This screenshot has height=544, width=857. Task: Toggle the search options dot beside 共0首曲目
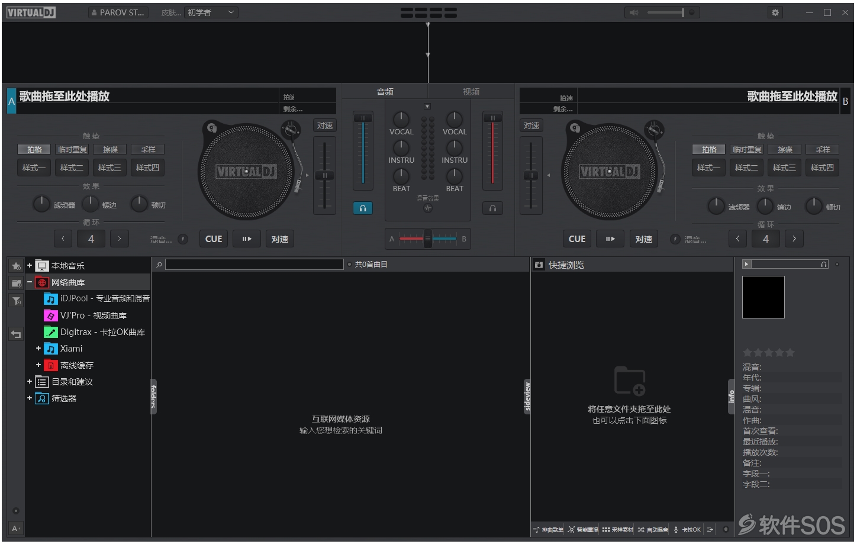pyautogui.click(x=349, y=265)
